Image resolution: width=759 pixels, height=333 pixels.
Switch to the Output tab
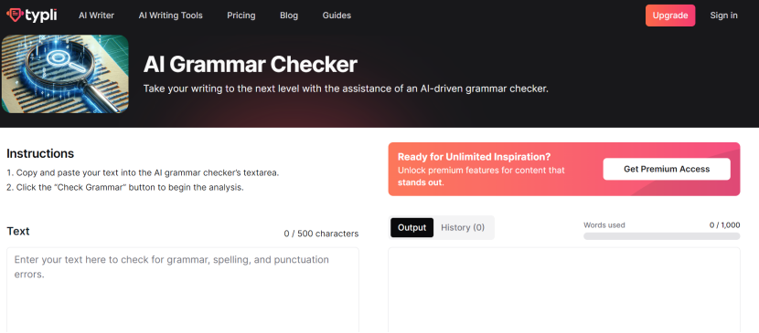(412, 227)
